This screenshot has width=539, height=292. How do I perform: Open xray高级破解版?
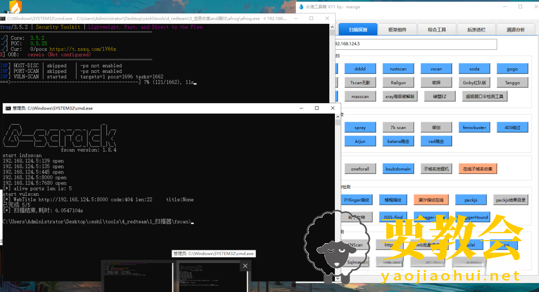400,96
